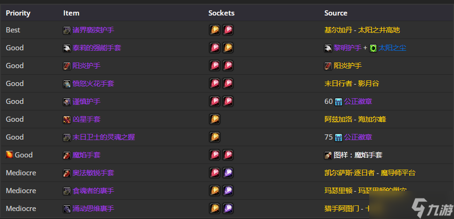Click purple socket gem in 奥法敏锐手套 row
454x219 pixels.
tap(228, 173)
